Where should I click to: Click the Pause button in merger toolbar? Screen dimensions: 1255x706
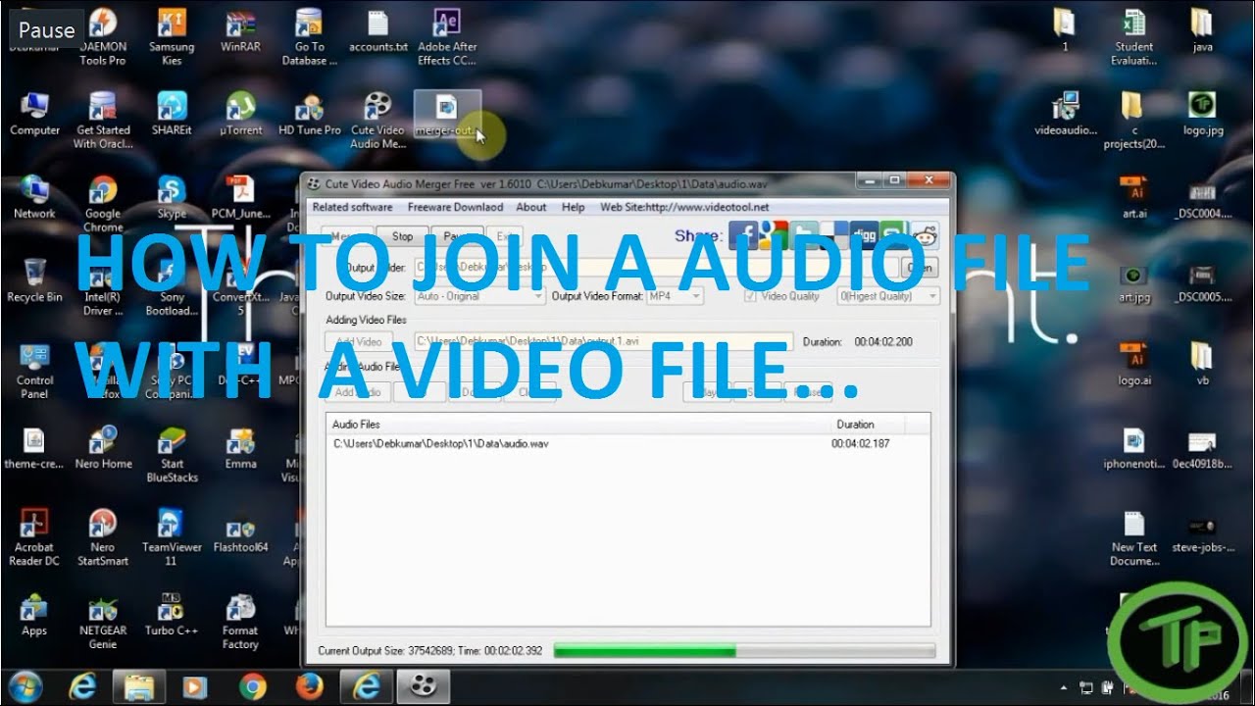456,236
